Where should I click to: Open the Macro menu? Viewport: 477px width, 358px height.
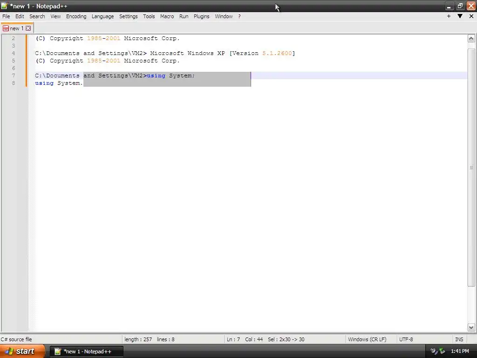[x=167, y=16]
